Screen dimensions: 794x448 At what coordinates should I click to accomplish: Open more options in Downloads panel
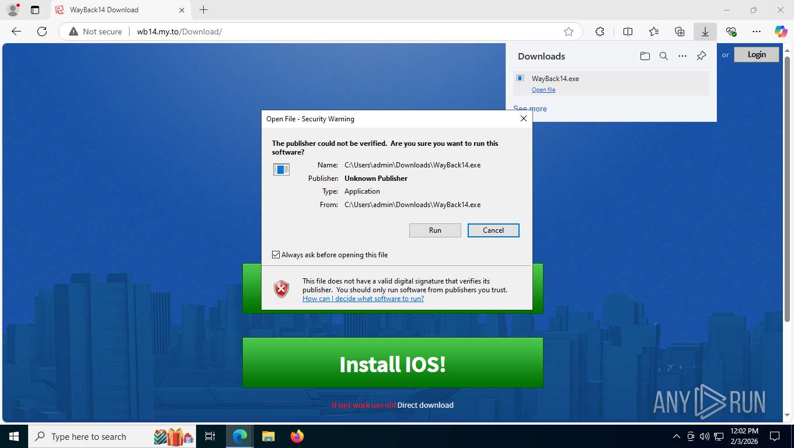point(682,56)
